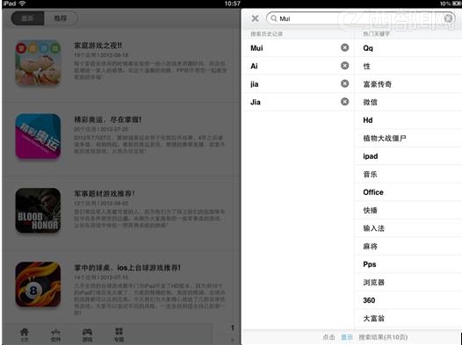Remove capitalized Jia history entry

(x=344, y=102)
